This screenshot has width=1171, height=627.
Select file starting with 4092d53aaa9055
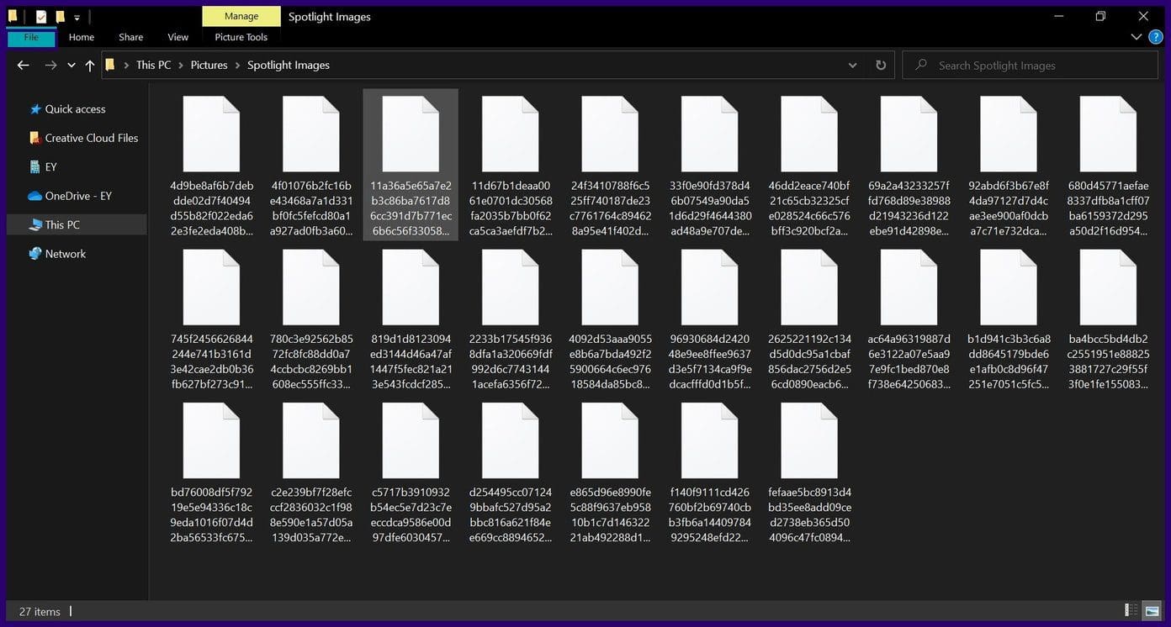610,319
